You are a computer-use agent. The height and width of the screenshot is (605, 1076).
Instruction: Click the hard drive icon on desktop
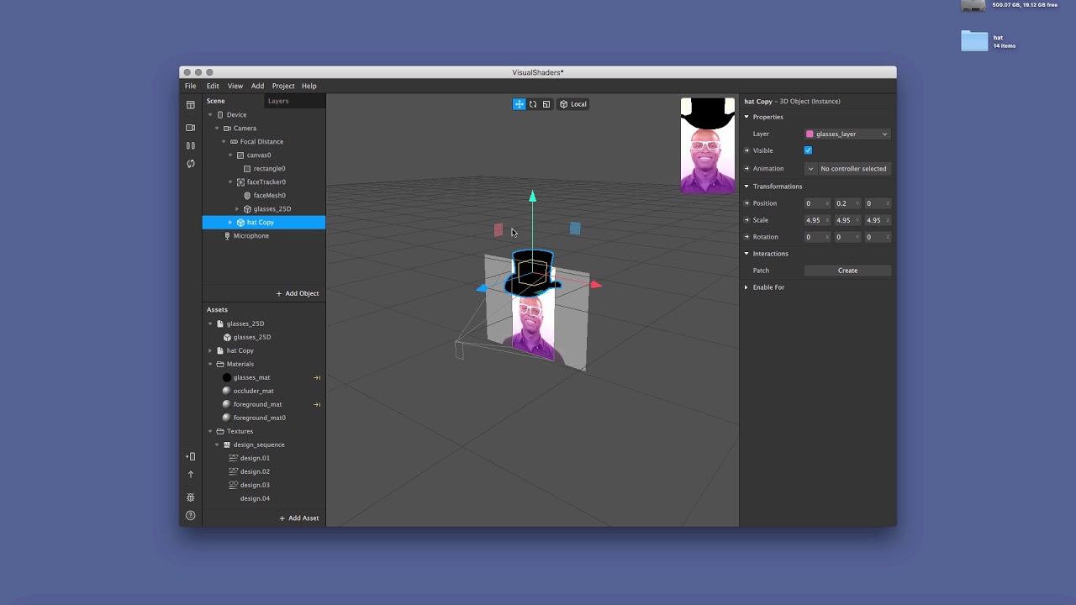973,6
